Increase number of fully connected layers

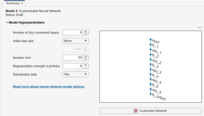coord(86,31)
